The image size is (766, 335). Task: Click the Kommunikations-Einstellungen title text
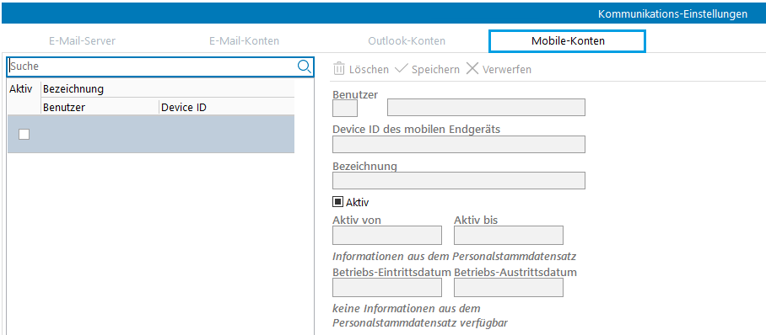[x=672, y=13]
